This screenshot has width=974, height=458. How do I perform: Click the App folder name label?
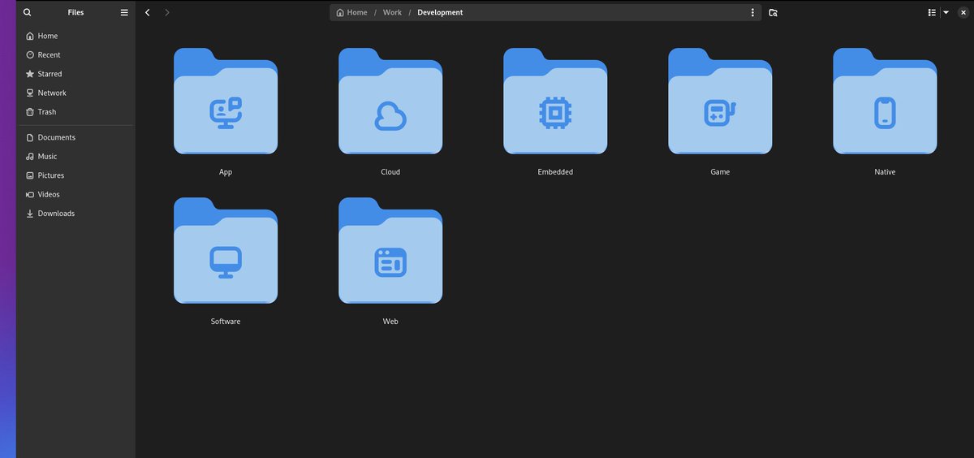pyautogui.click(x=226, y=172)
